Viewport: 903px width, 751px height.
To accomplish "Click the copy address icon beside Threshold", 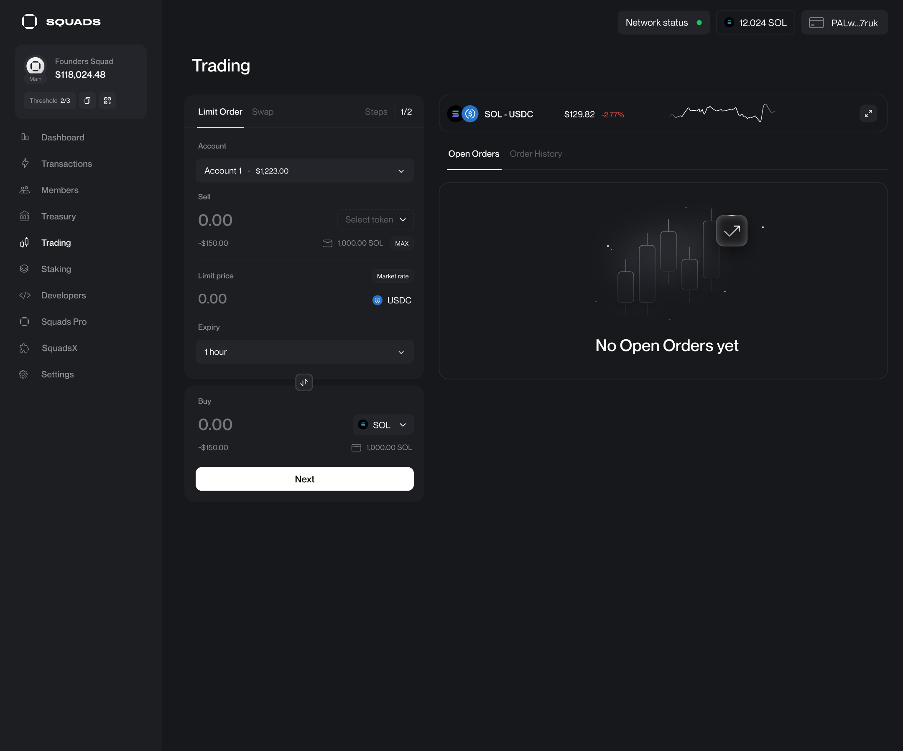I will 87,101.
